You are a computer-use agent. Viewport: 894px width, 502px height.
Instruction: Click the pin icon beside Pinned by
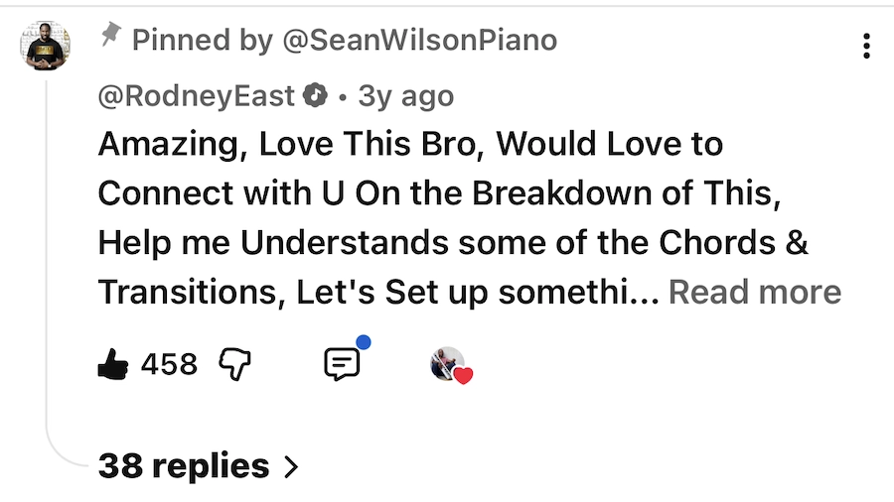110,38
